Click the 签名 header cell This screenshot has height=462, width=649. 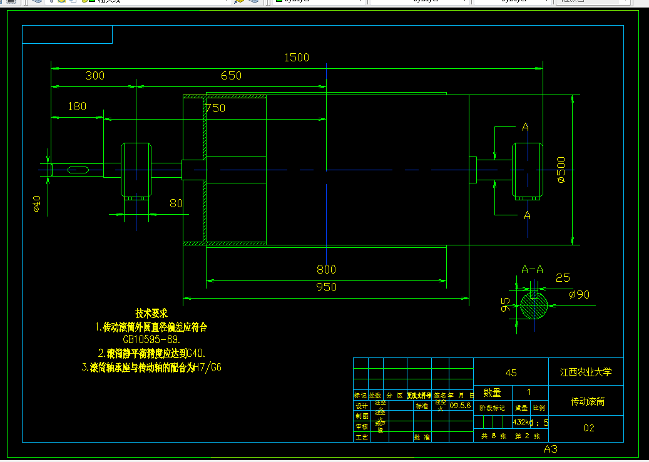click(440, 396)
